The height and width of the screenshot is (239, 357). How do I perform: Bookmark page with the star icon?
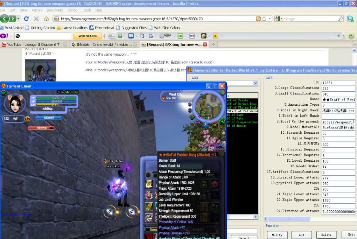[264, 19]
